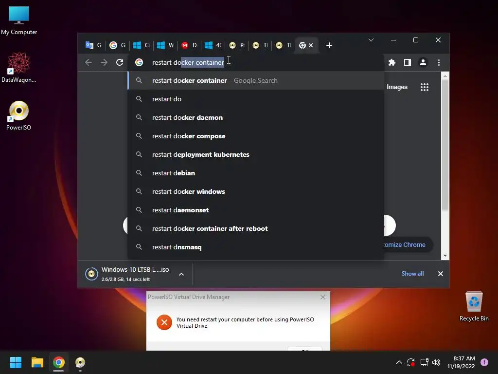The width and height of the screenshot is (498, 374).
Task: Add a new Chrome tab with plus button
Action: pyautogui.click(x=329, y=45)
